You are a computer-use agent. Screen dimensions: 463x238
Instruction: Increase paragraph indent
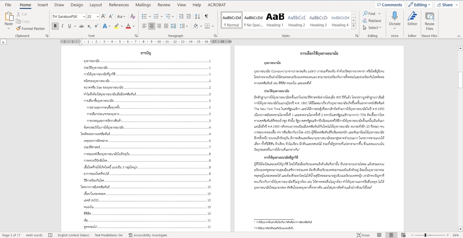tap(189, 16)
